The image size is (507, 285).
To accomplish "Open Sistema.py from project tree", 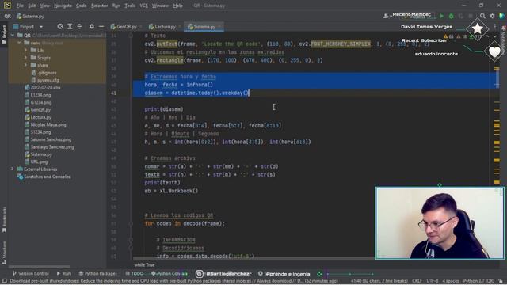I will tap(41, 154).
